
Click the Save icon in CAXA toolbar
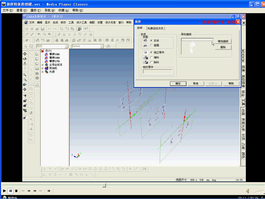pos(43,29)
